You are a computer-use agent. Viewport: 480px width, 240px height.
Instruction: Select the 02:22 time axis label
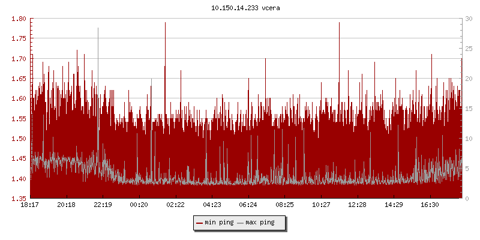[x=175, y=205]
